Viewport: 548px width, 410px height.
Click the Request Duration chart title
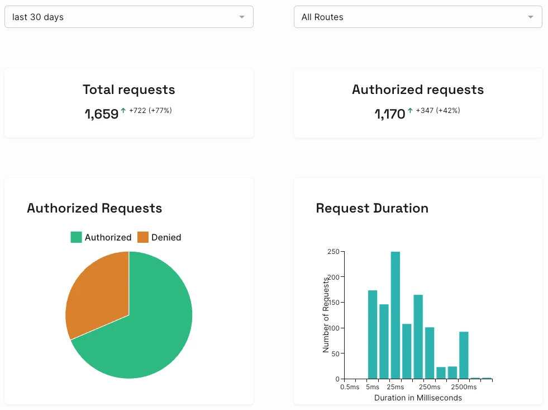click(x=372, y=208)
